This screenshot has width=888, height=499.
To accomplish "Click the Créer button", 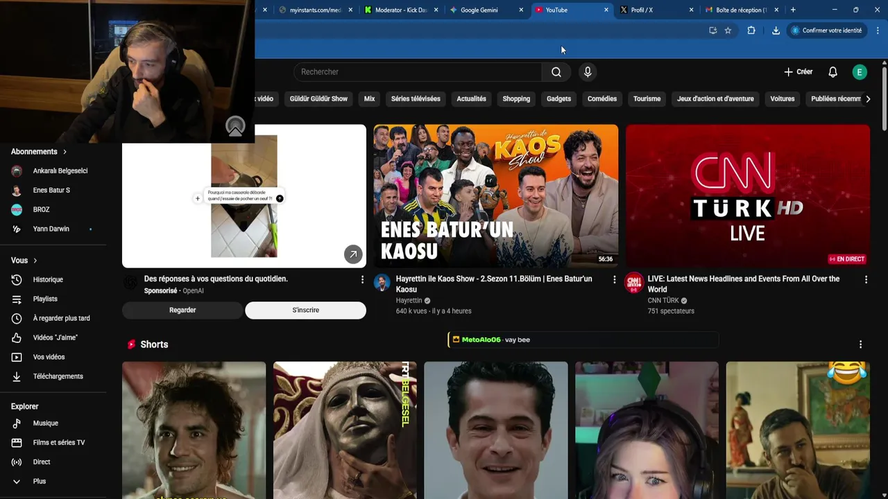I will click(799, 72).
